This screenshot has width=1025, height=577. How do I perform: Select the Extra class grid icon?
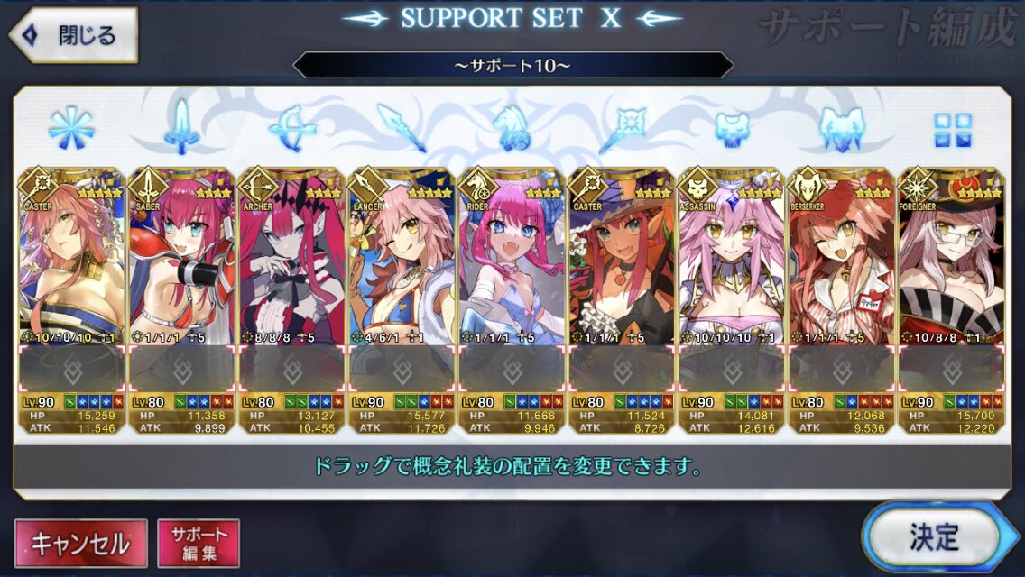953,130
